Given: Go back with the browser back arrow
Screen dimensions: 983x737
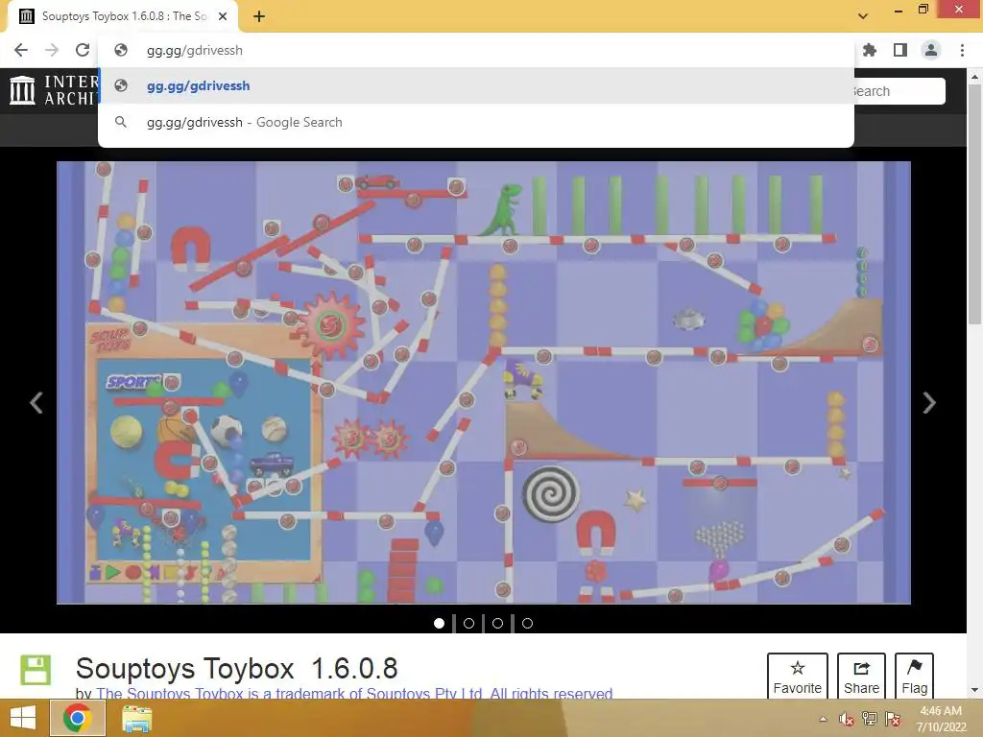Looking at the screenshot, I should [21, 50].
